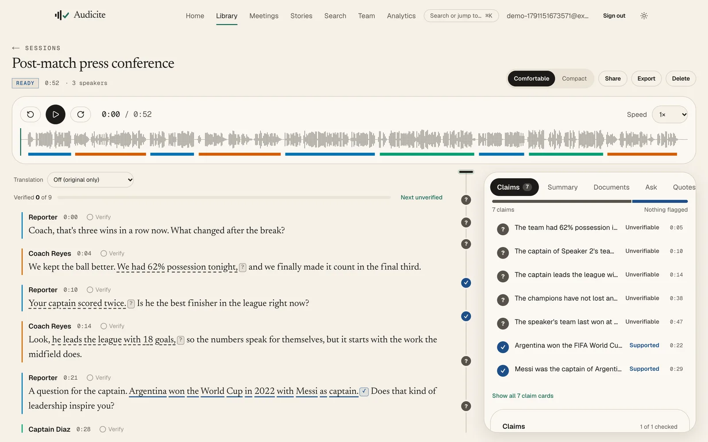Open the playback Speed dropdown

point(670,114)
